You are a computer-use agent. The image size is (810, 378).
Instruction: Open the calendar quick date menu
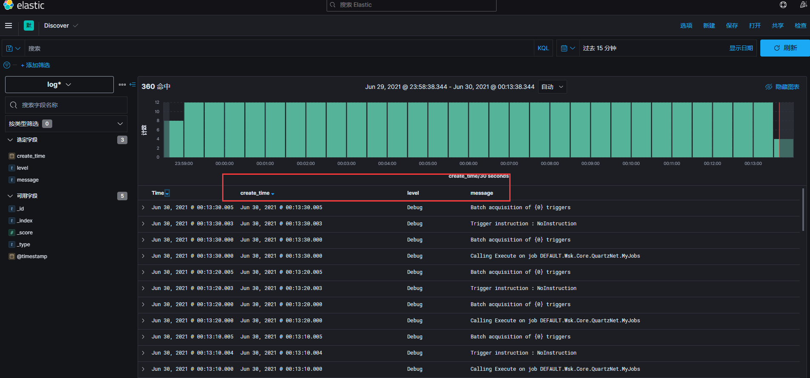568,48
